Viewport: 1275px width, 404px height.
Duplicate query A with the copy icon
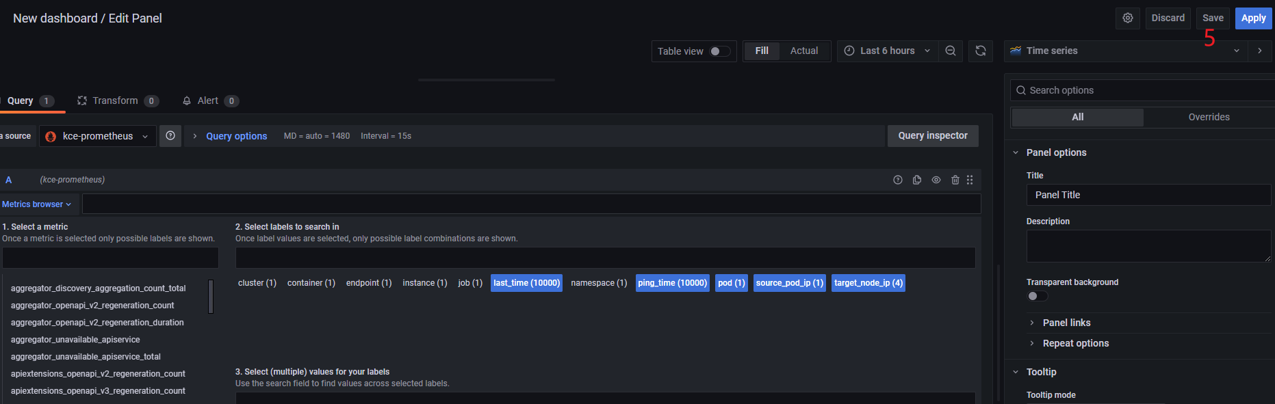coord(917,180)
